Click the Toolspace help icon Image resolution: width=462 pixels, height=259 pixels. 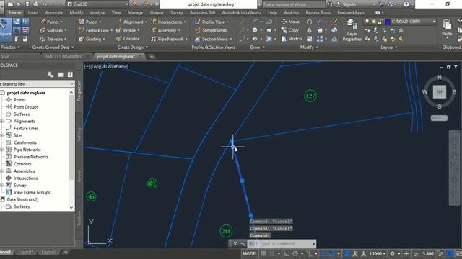click(x=70, y=75)
